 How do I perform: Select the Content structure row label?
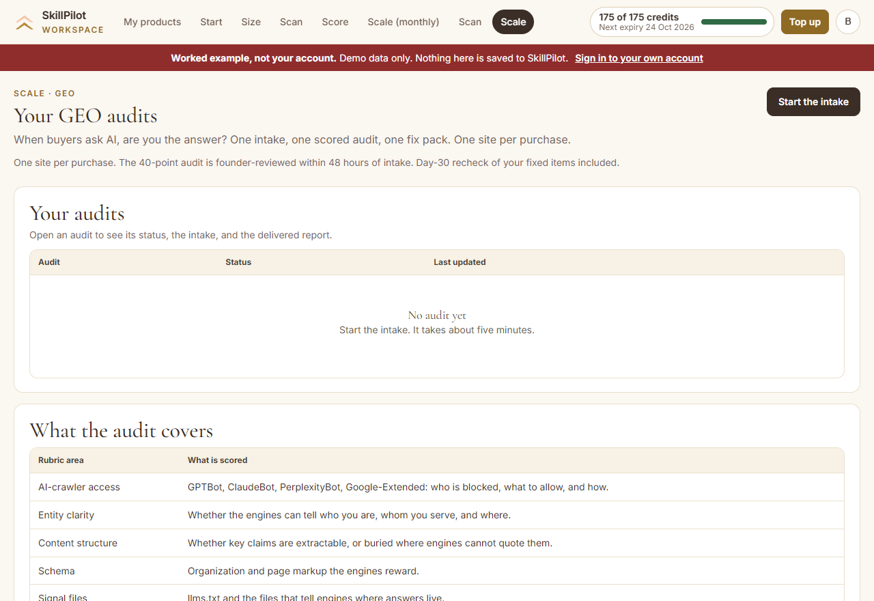coord(78,543)
